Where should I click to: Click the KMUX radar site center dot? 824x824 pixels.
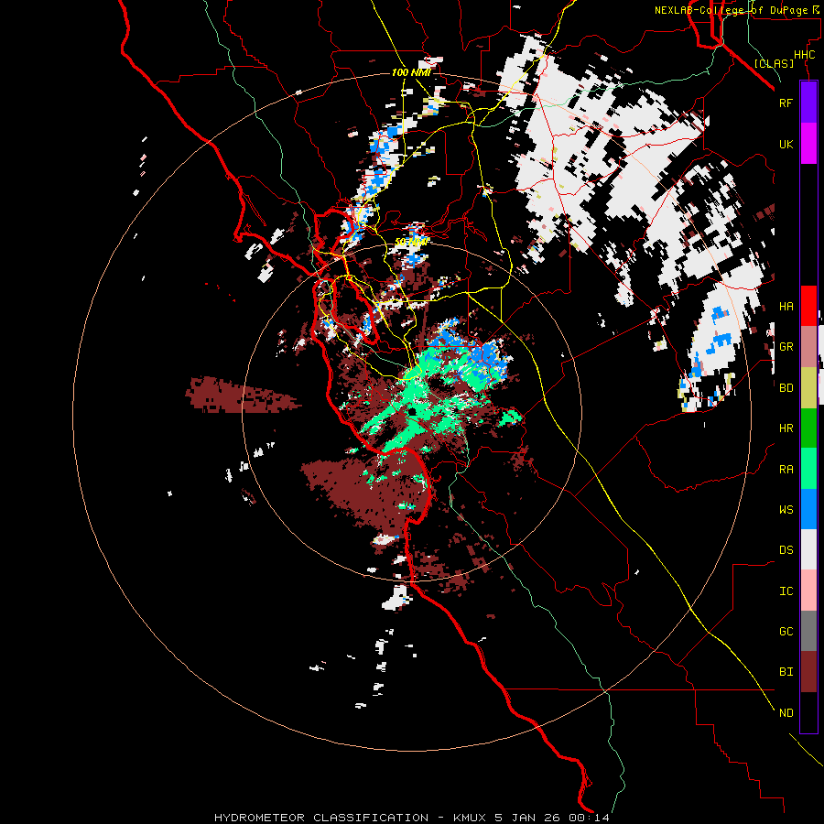point(413,411)
